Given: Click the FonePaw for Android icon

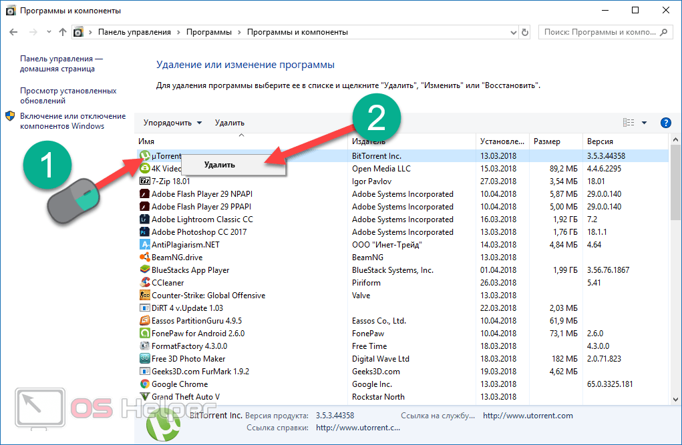Looking at the screenshot, I should [x=145, y=333].
